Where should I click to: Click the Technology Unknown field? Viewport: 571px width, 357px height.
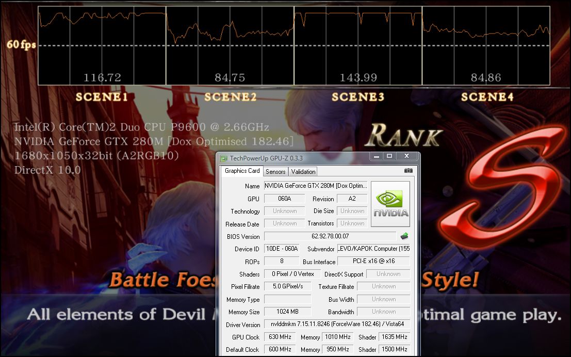(x=284, y=211)
